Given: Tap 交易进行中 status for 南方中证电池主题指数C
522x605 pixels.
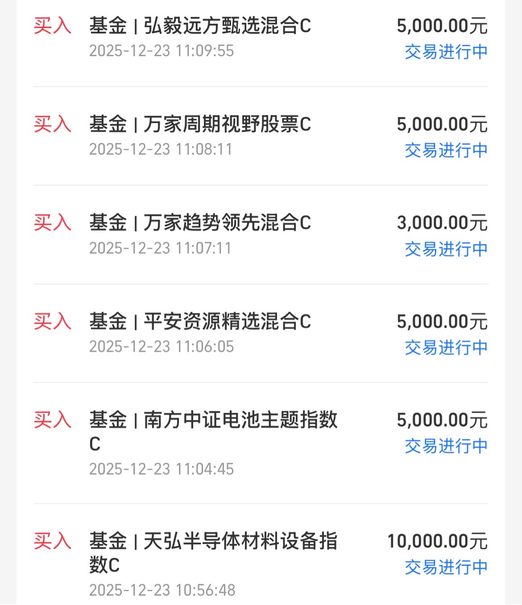Looking at the screenshot, I should tap(446, 446).
